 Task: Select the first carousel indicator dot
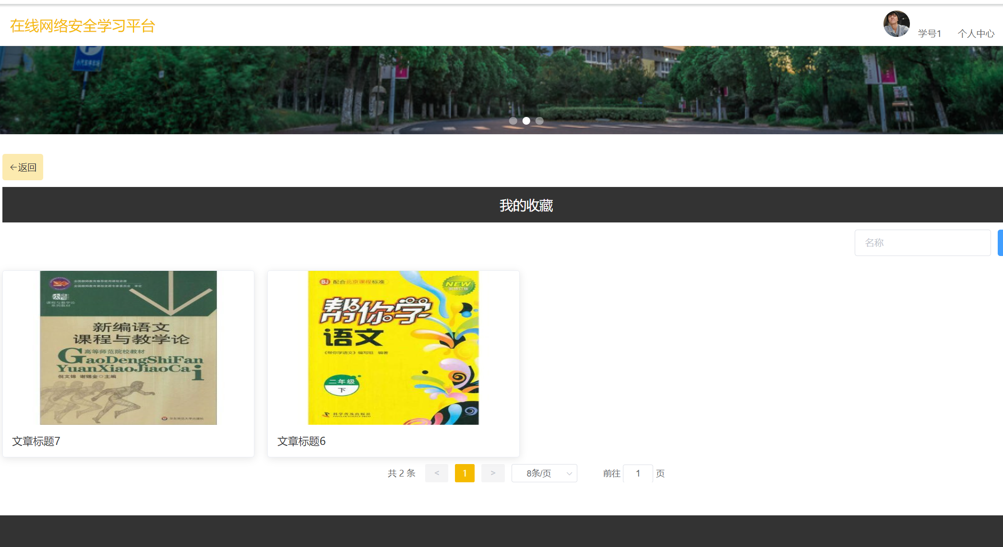point(513,121)
